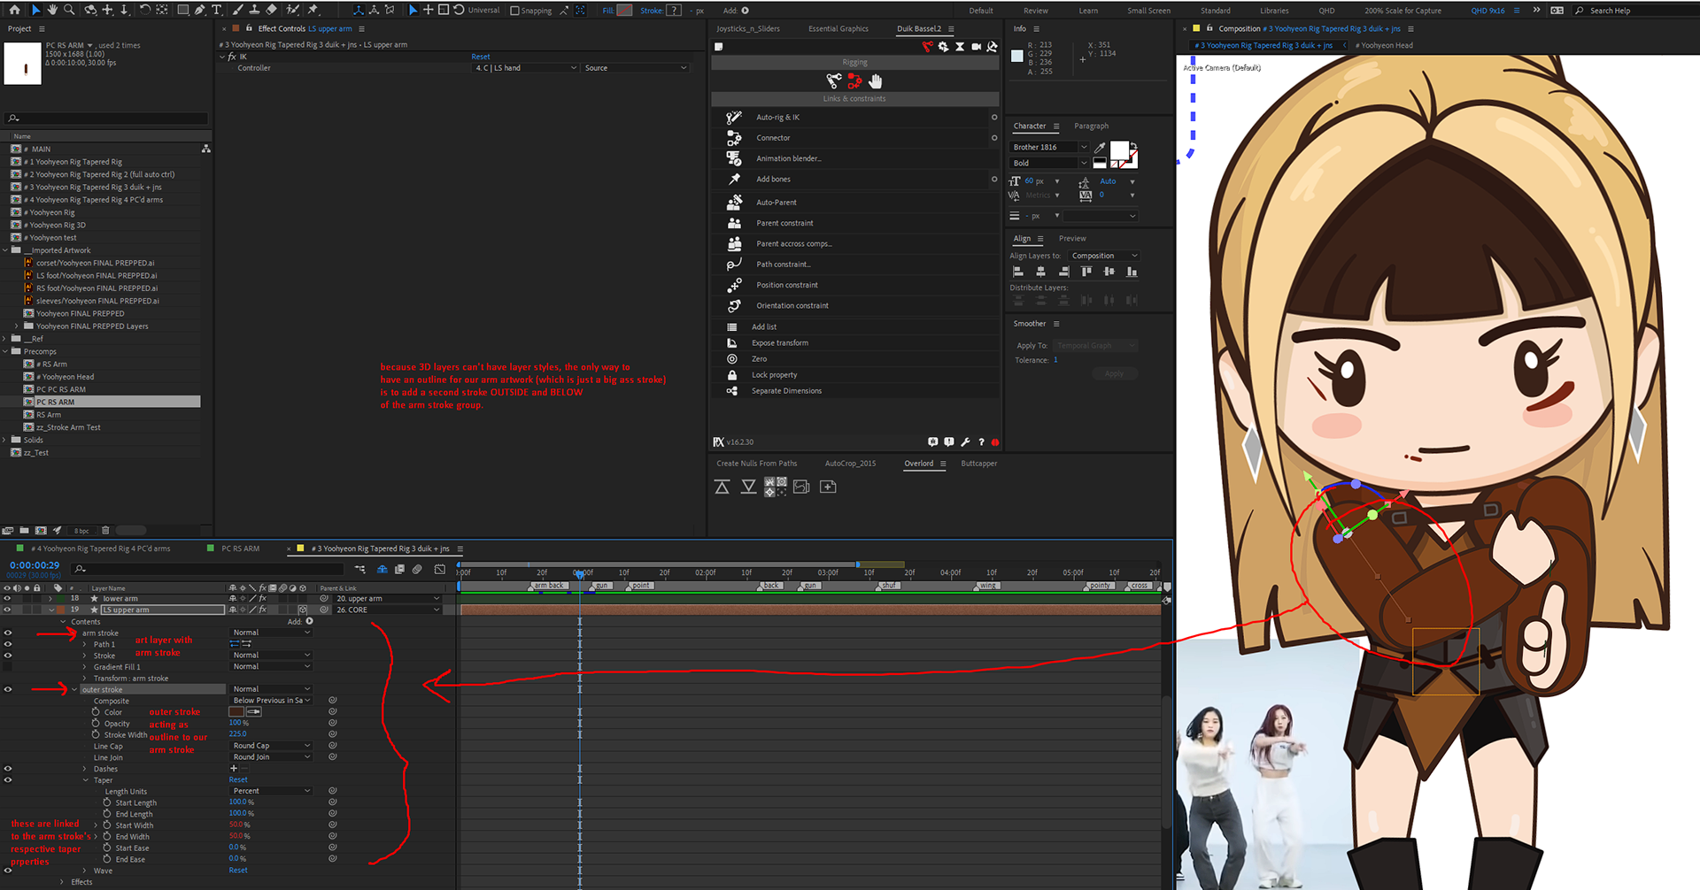Select the Pen tool
The image size is (1700, 890).
200,10
